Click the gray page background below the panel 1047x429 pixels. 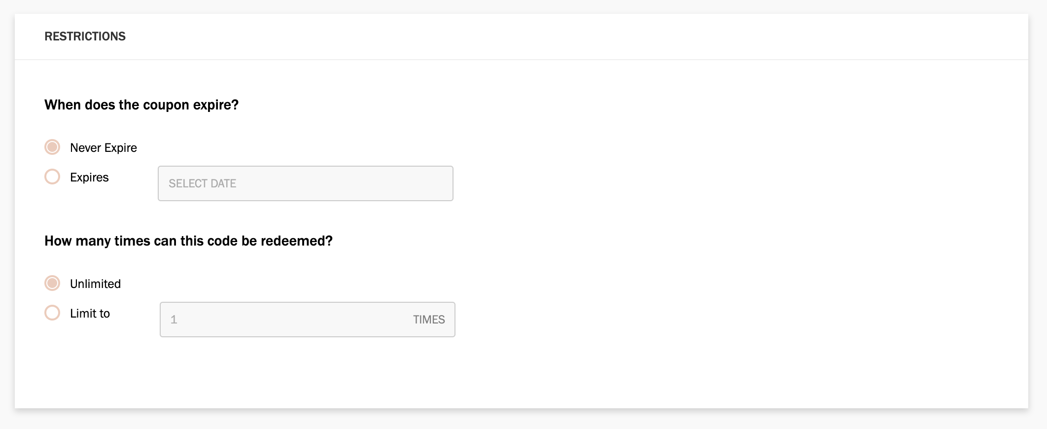point(523,420)
